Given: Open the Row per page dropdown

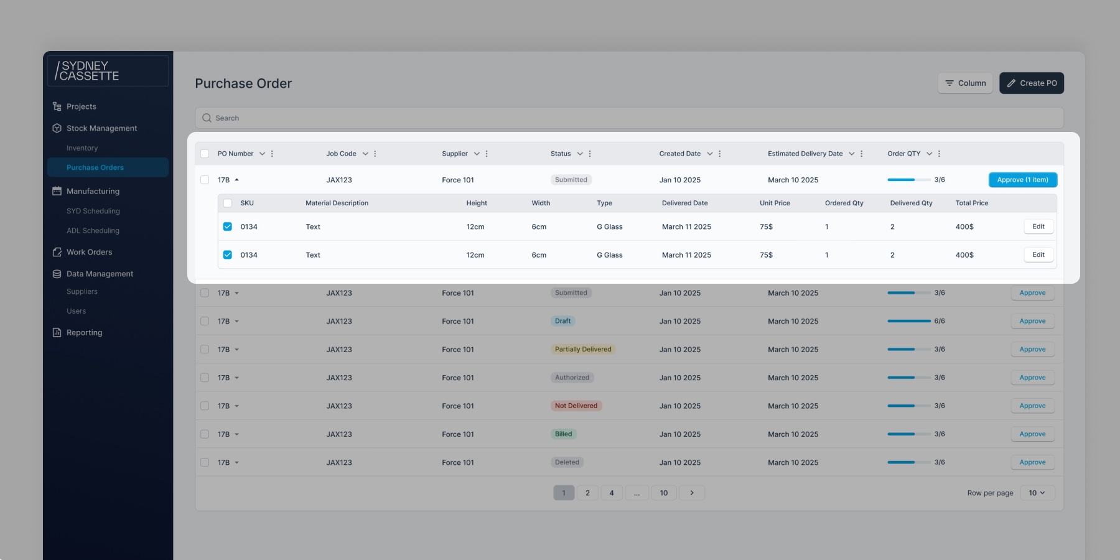Looking at the screenshot, I should click(x=1037, y=493).
